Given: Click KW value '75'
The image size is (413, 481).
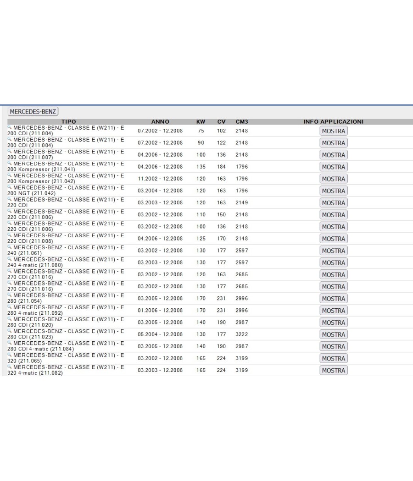Looking at the screenshot, I should coord(201,131).
